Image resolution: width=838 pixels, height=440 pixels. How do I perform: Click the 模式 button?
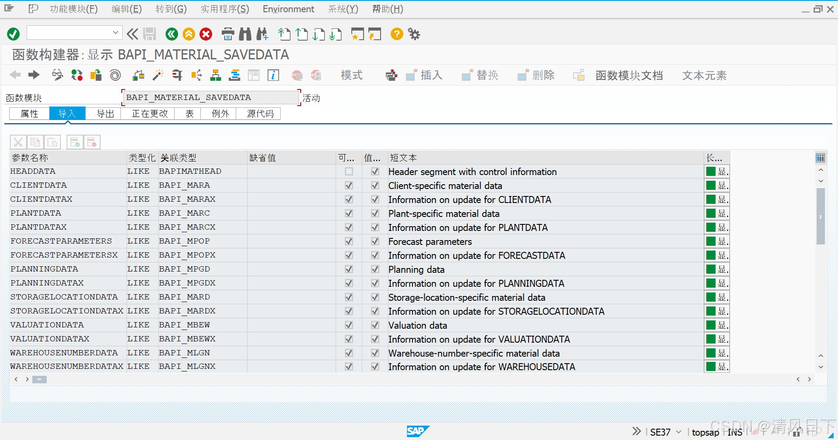pyautogui.click(x=352, y=75)
